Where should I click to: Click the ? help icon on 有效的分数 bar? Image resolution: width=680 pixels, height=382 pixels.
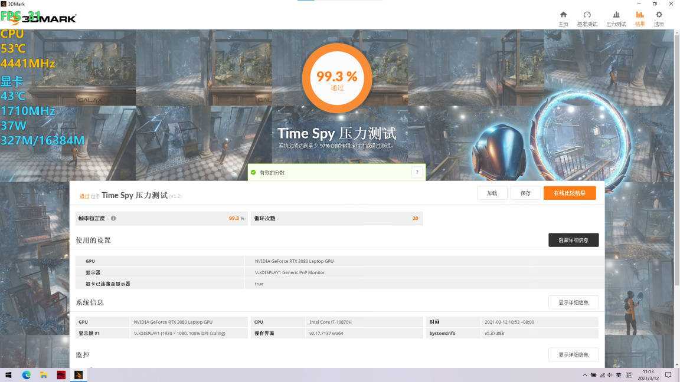pos(417,172)
